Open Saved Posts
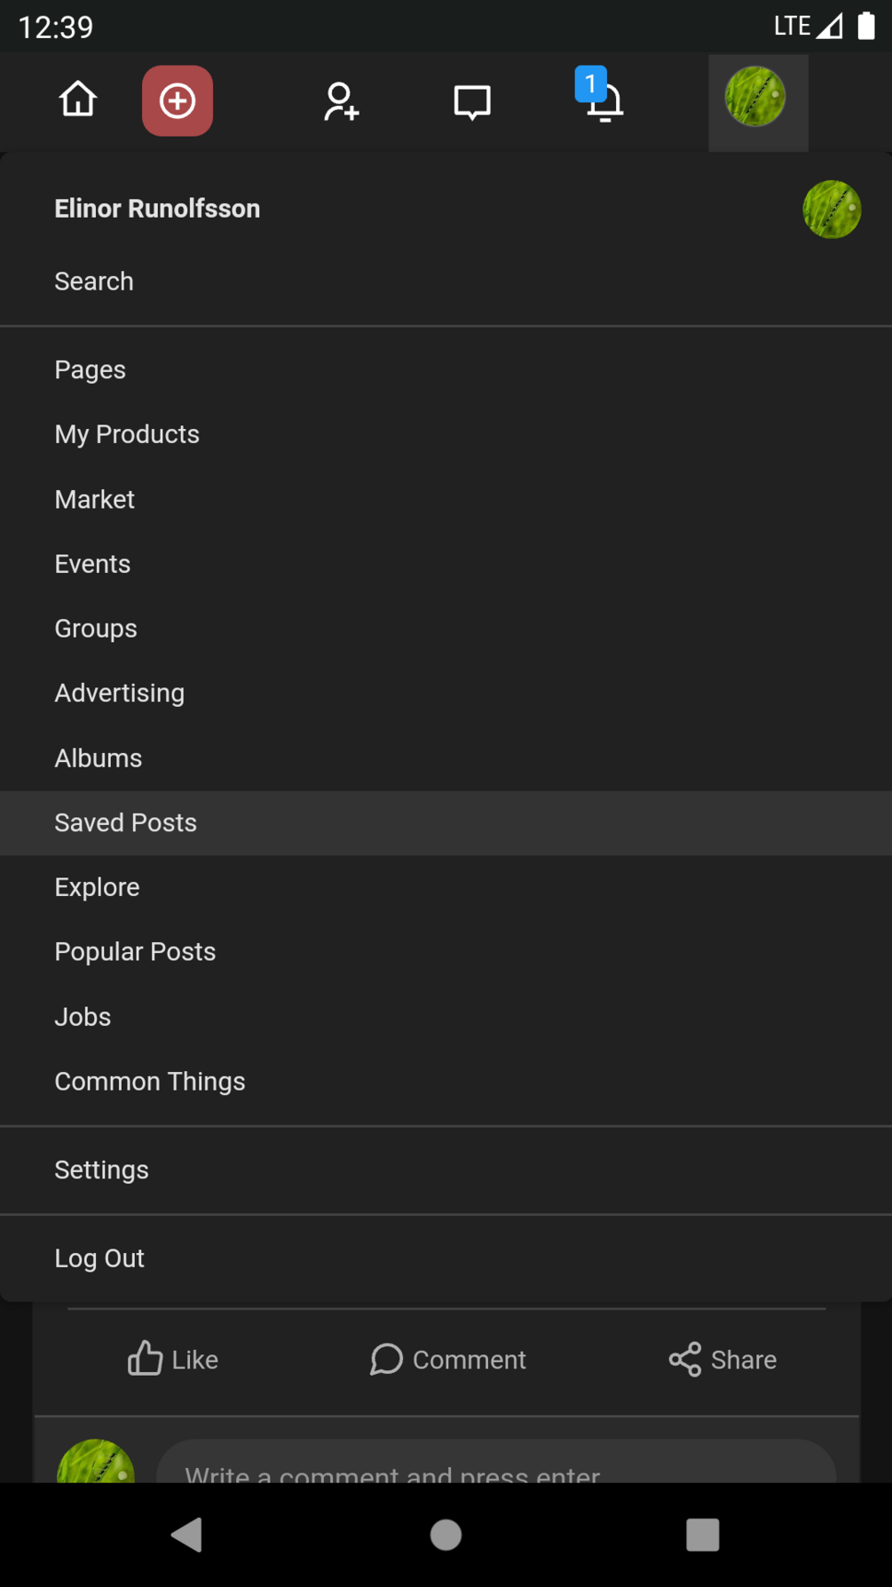The height and width of the screenshot is (1587, 892). 126,822
